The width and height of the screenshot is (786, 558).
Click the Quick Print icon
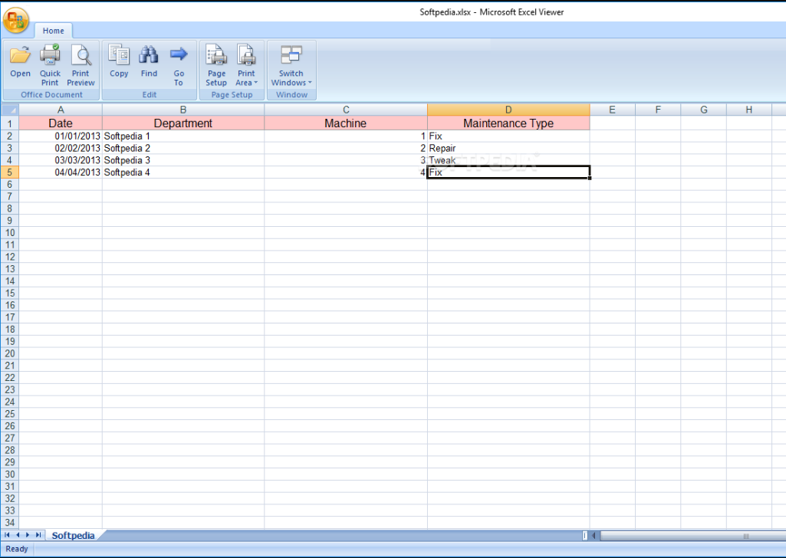tap(50, 62)
